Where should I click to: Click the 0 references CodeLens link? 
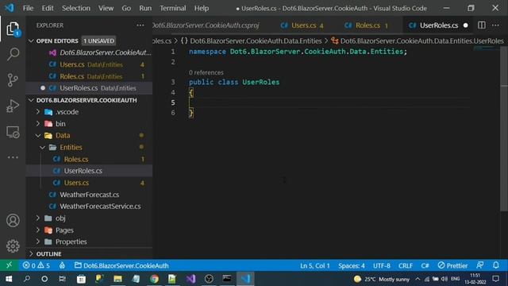tap(206, 72)
